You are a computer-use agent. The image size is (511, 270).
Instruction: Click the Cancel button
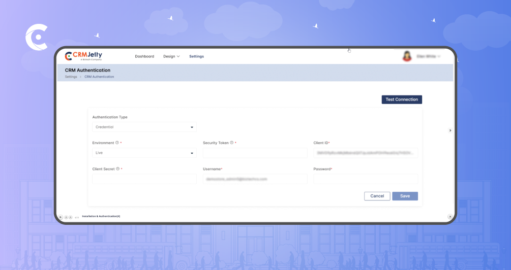(x=377, y=196)
